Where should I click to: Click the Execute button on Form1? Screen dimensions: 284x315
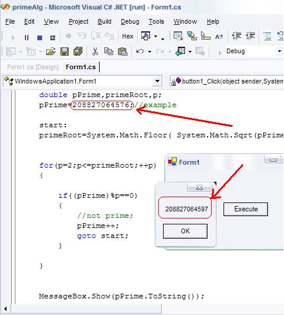[246, 209]
